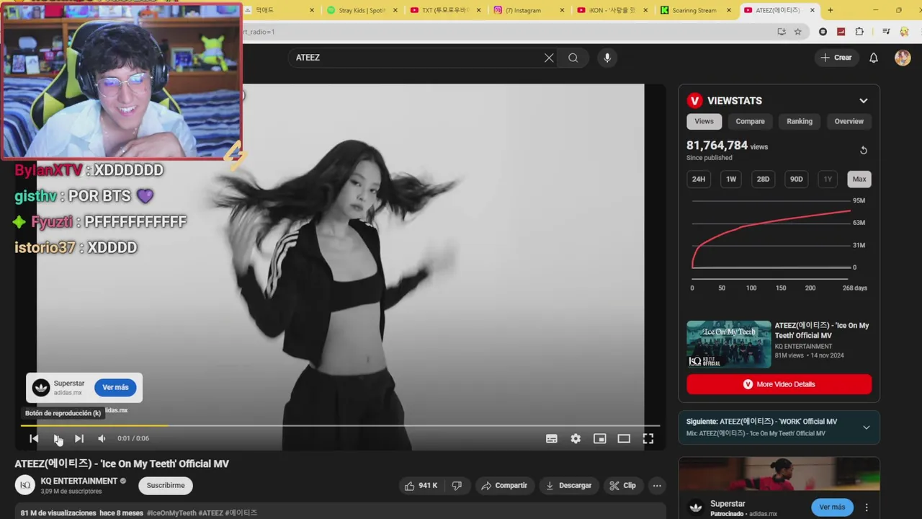Screen dimensions: 922x519
Task: Mute the video volume
Action: (102, 438)
